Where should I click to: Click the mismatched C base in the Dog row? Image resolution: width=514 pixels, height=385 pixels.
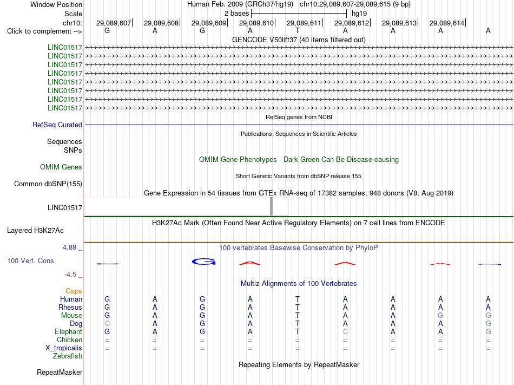click(x=107, y=324)
